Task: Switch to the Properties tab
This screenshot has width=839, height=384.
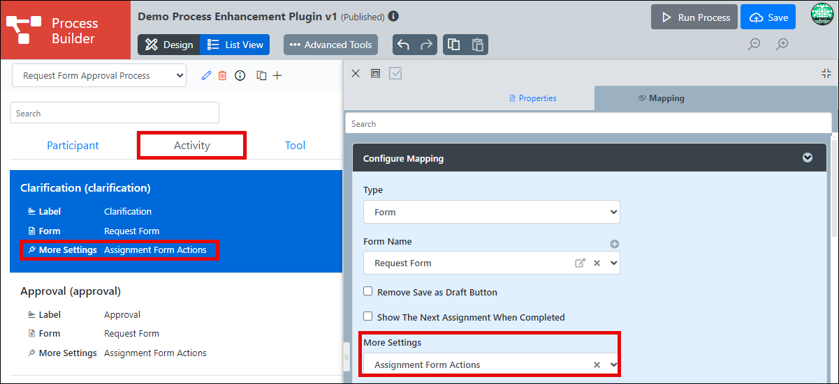Action: click(533, 98)
